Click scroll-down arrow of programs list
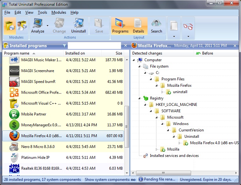 127,173
